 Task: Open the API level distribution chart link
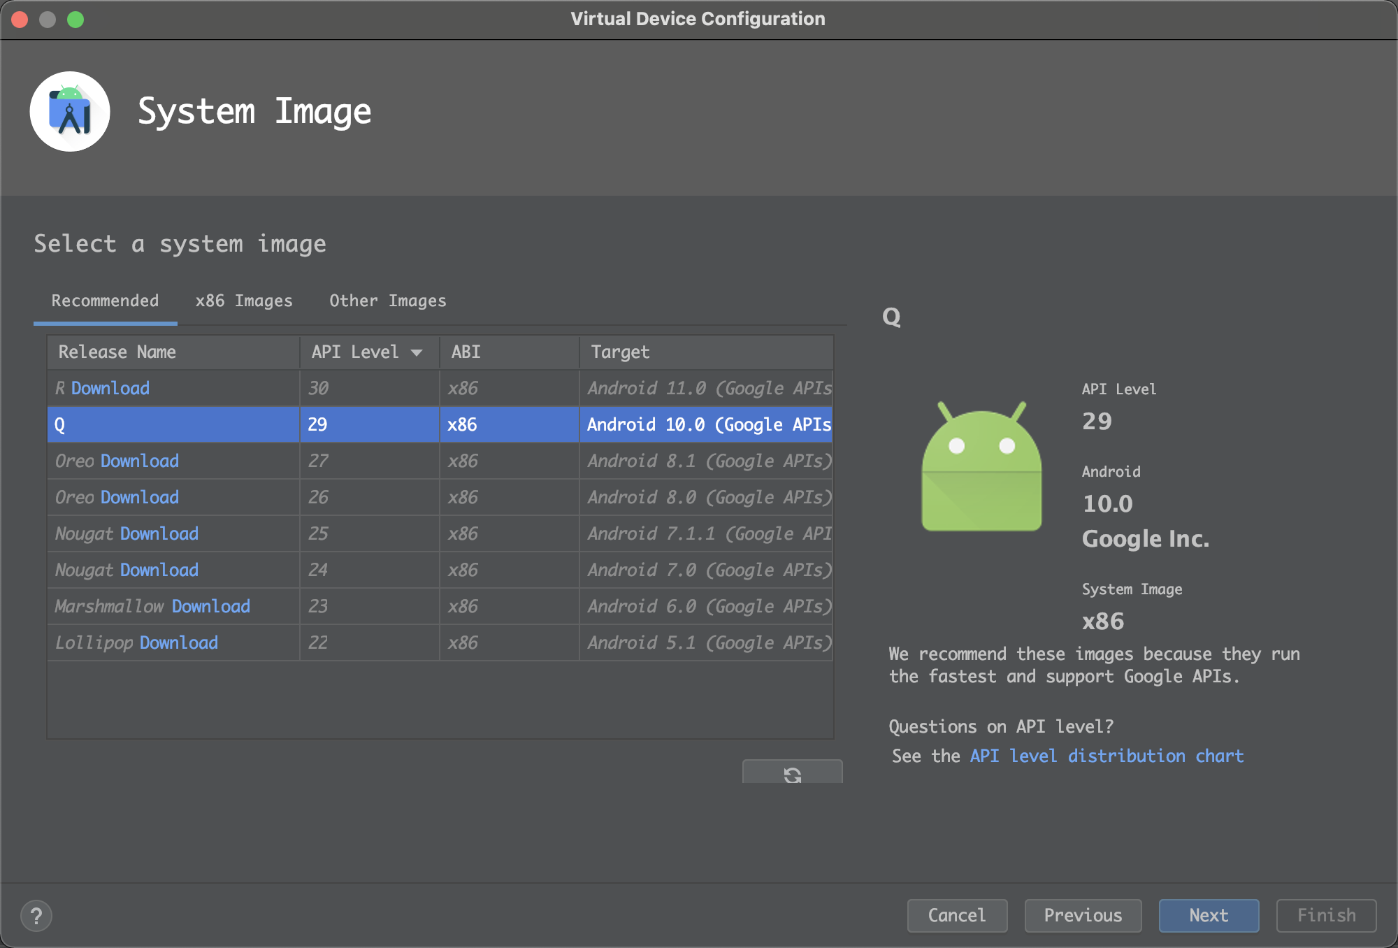pyautogui.click(x=1107, y=756)
